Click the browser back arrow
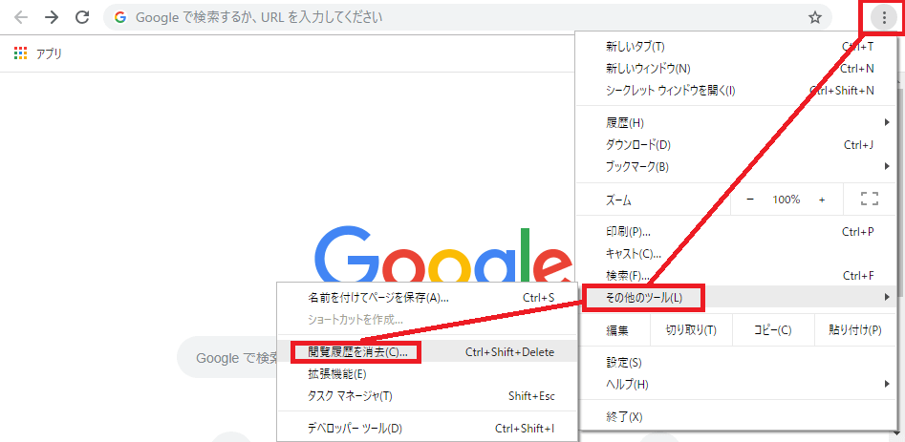 tap(21, 17)
